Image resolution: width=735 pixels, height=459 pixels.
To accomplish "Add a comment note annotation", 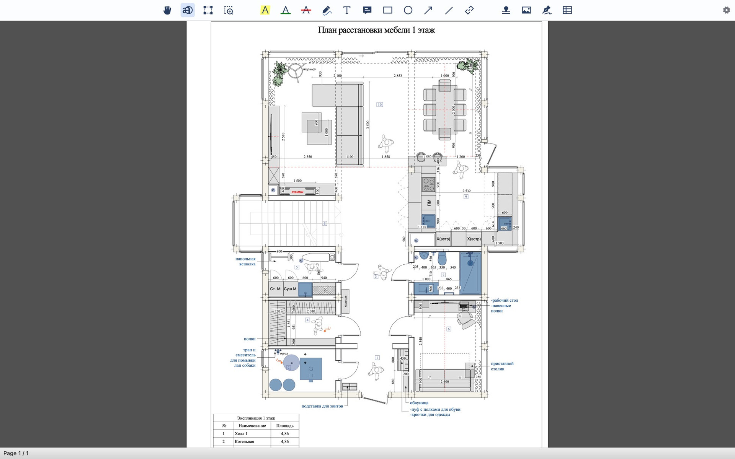I will pyautogui.click(x=367, y=10).
